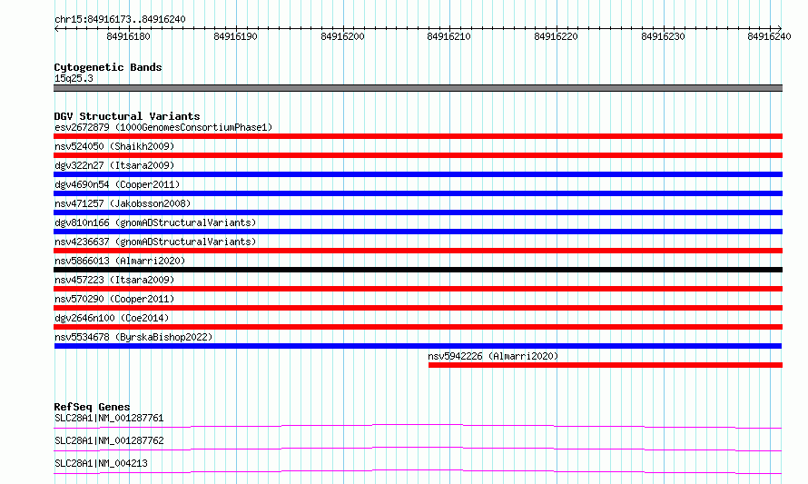Click the magenta SLC28A1|NM_001287761 intron line
The height and width of the screenshot is (484, 808).
pyautogui.click(x=418, y=425)
